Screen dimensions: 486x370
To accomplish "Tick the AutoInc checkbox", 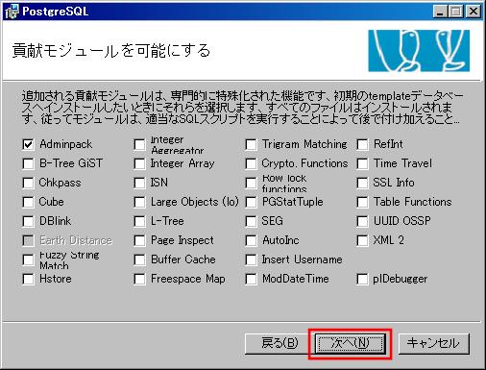I will click(x=251, y=240).
